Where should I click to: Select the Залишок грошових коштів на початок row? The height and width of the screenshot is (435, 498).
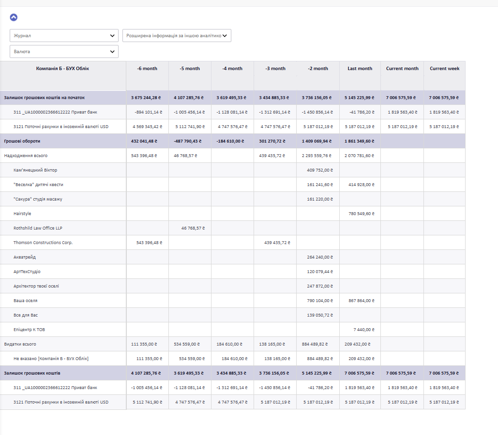tap(232, 98)
